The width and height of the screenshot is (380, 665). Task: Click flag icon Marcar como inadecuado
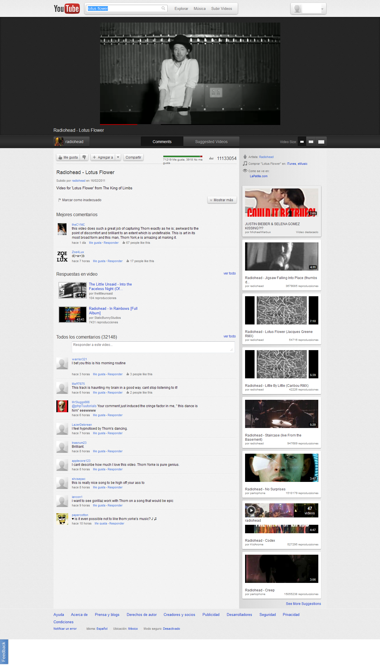59,200
